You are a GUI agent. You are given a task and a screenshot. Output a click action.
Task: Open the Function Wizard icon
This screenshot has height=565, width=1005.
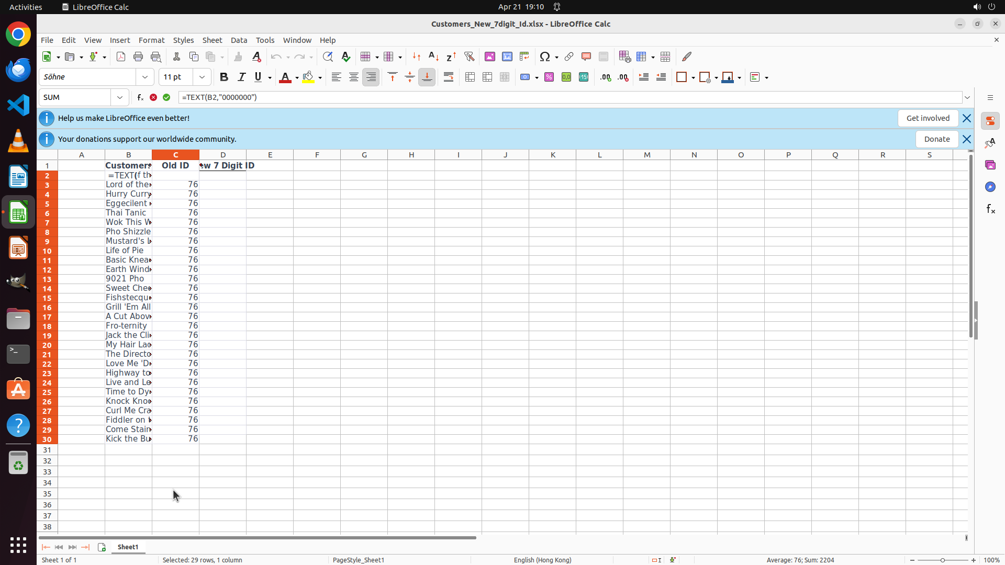pyautogui.click(x=140, y=97)
